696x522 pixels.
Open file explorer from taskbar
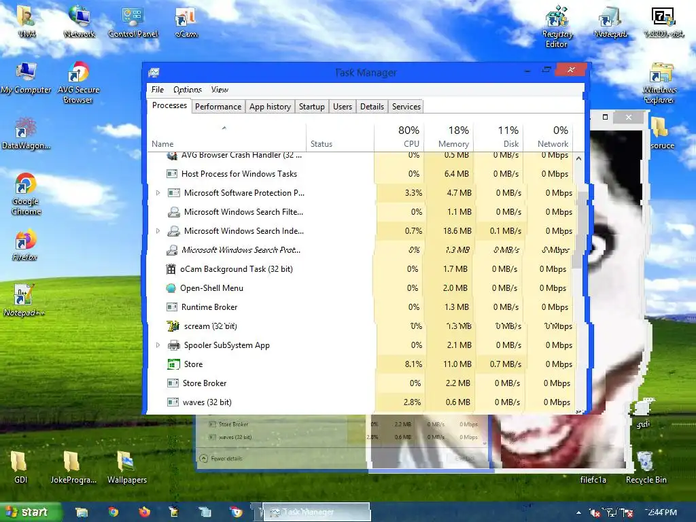pos(82,512)
